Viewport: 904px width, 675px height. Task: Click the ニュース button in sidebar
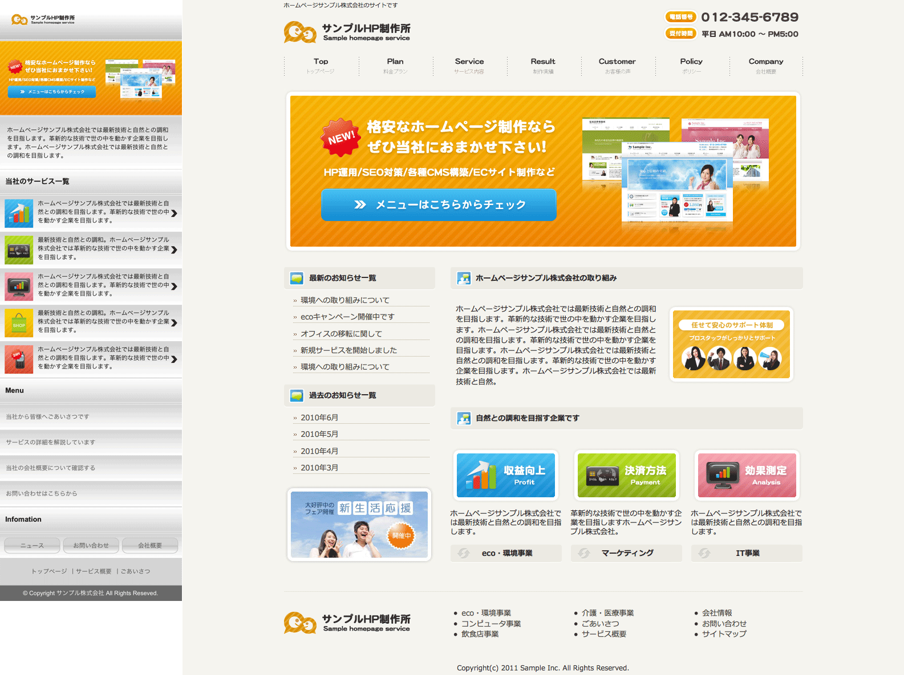coord(32,545)
